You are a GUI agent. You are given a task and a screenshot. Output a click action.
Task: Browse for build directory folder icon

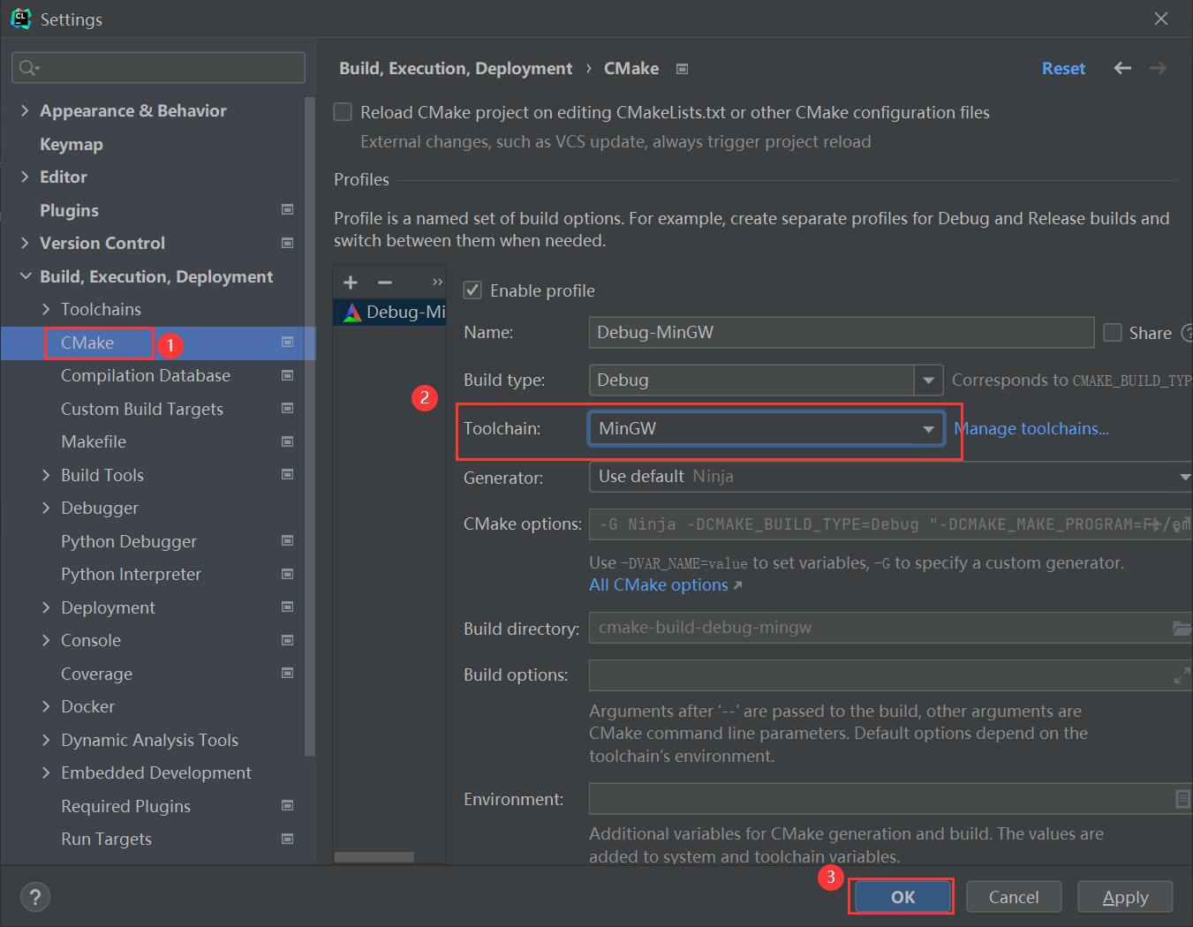click(x=1182, y=628)
